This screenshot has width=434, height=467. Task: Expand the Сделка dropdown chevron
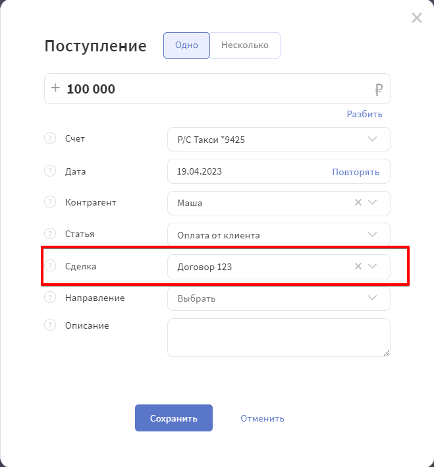pyautogui.click(x=372, y=266)
